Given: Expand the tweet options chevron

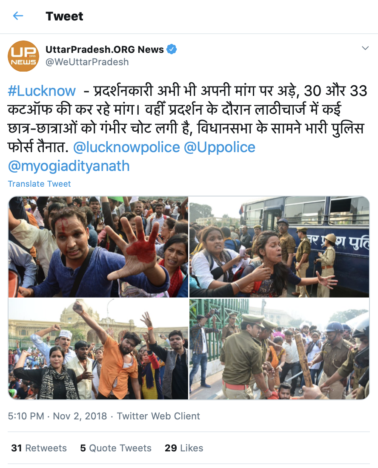Looking at the screenshot, I should [365, 48].
